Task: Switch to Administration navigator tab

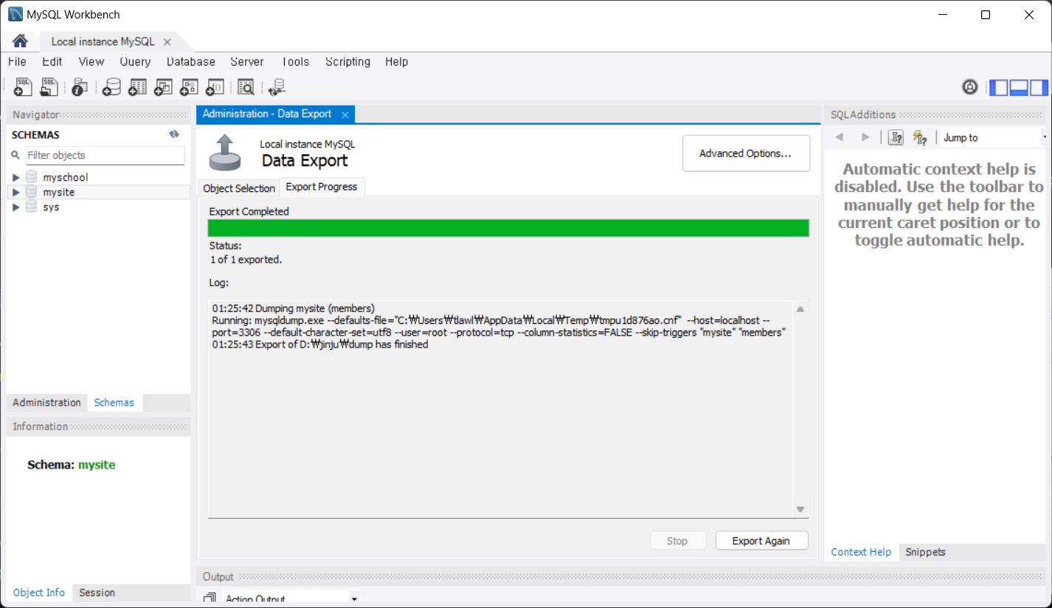Action: click(x=46, y=403)
